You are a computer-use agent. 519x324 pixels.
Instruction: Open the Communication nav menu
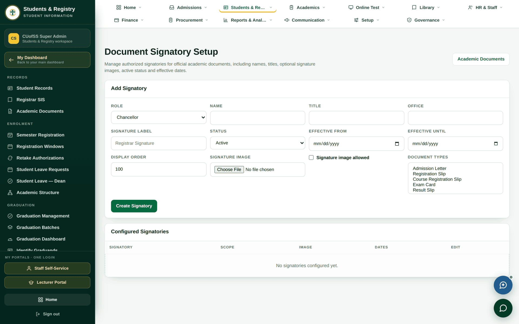pyautogui.click(x=307, y=20)
